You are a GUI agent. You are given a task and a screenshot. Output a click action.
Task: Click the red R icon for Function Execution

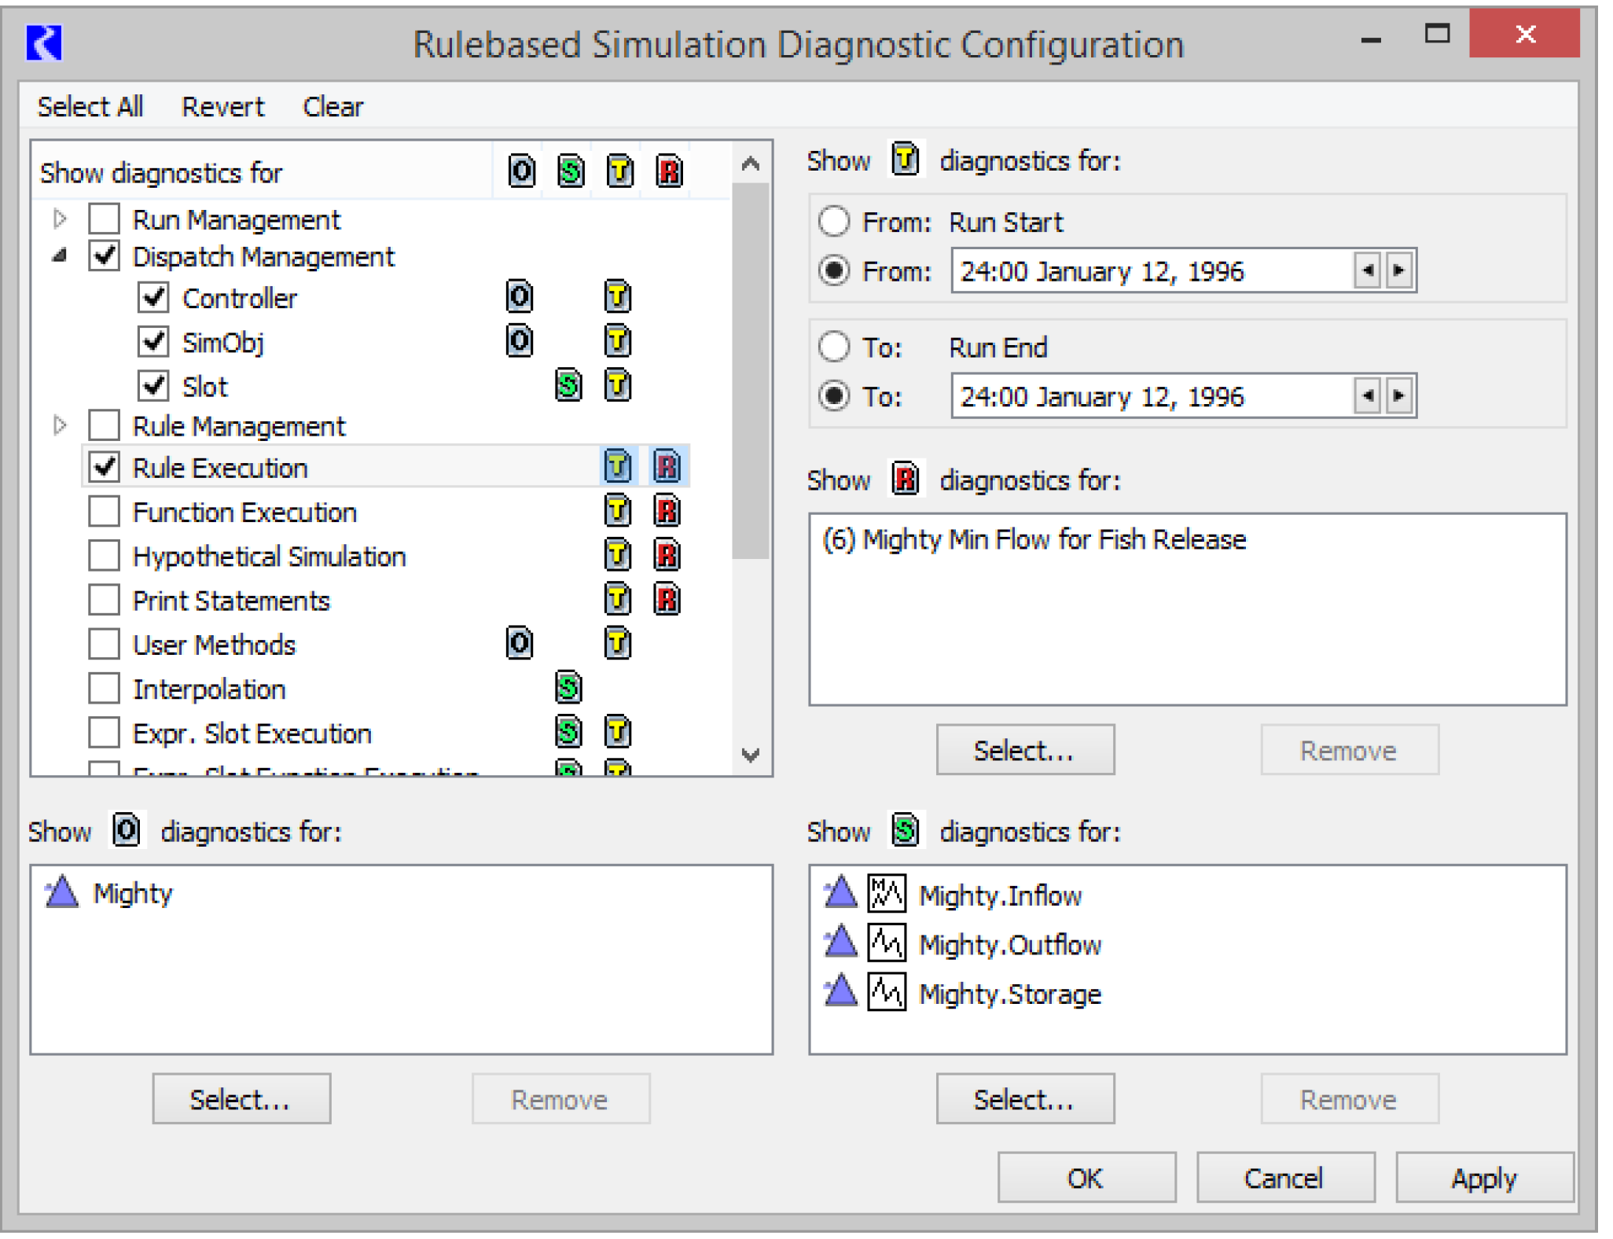click(667, 511)
